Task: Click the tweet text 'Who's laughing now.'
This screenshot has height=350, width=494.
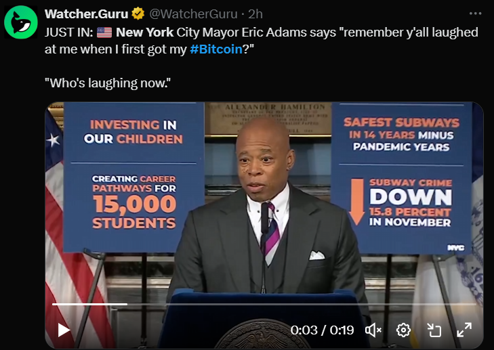Action: click(108, 83)
